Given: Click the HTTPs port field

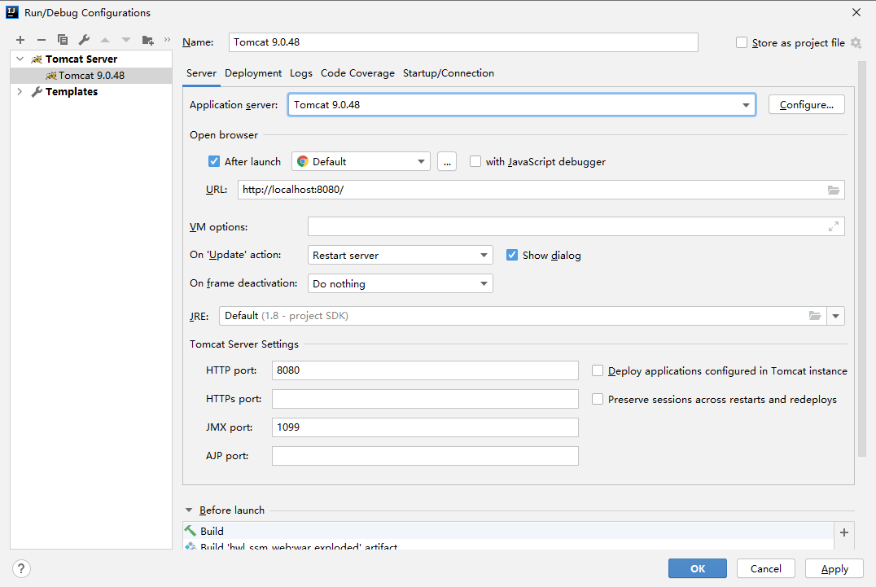Looking at the screenshot, I should (425, 399).
